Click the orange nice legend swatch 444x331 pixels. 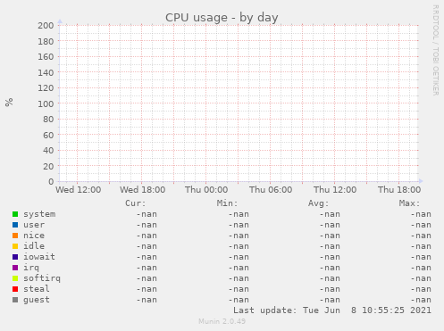pos(15,236)
